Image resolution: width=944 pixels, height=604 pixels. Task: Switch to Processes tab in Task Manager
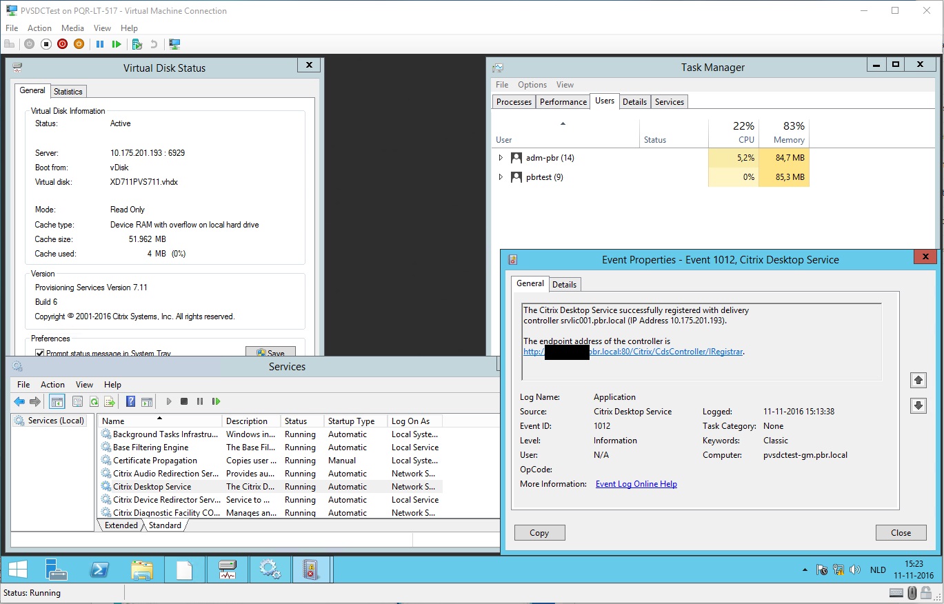pyautogui.click(x=514, y=101)
